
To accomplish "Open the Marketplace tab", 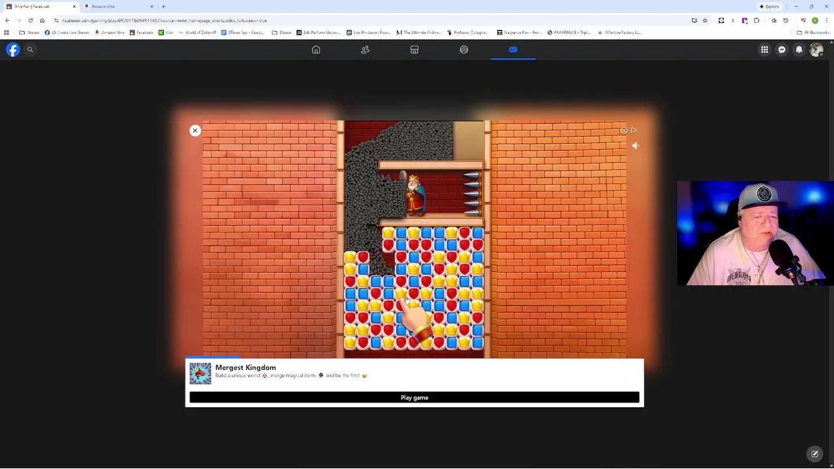I will point(414,50).
